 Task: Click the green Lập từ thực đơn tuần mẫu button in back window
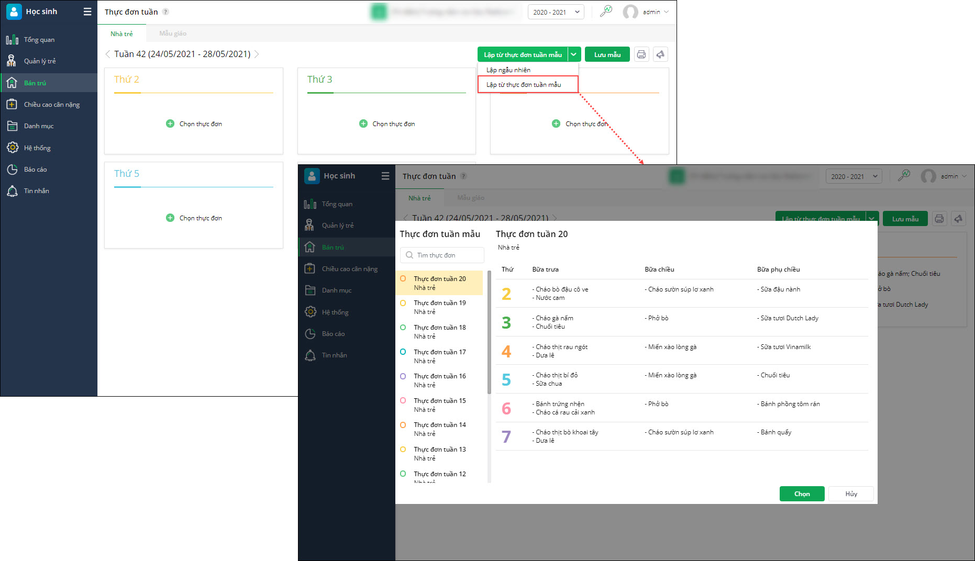tap(523, 54)
